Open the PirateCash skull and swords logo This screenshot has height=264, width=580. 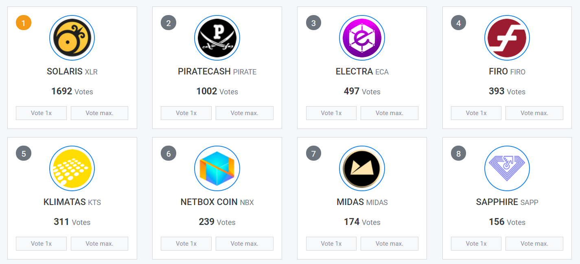[x=217, y=38]
